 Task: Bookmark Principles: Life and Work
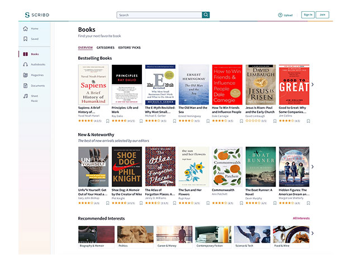point(141,121)
